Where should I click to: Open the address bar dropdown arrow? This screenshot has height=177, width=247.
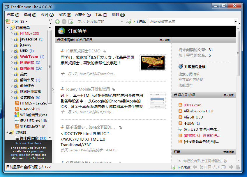pos(236,22)
